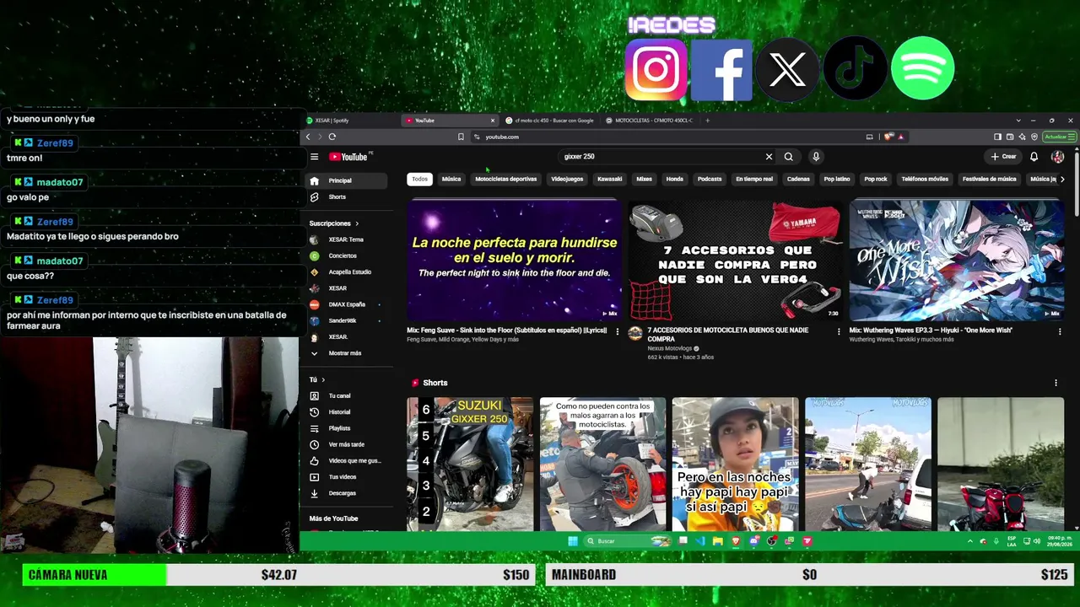Open the One More Wish mix thumbnail
The height and width of the screenshot is (607, 1080).
point(957,261)
